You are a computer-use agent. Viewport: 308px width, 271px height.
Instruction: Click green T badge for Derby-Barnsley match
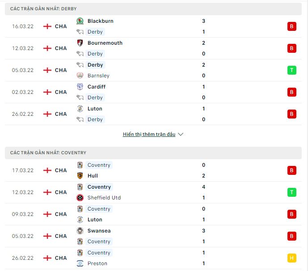click(292, 70)
